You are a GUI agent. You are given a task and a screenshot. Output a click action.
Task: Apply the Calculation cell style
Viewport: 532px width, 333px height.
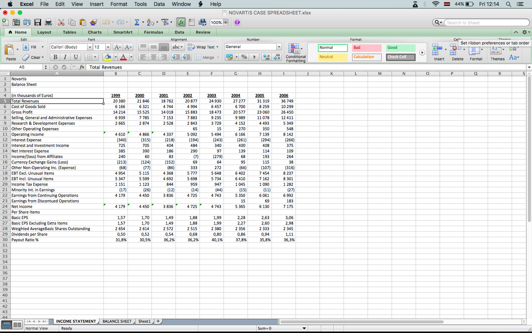click(x=367, y=57)
